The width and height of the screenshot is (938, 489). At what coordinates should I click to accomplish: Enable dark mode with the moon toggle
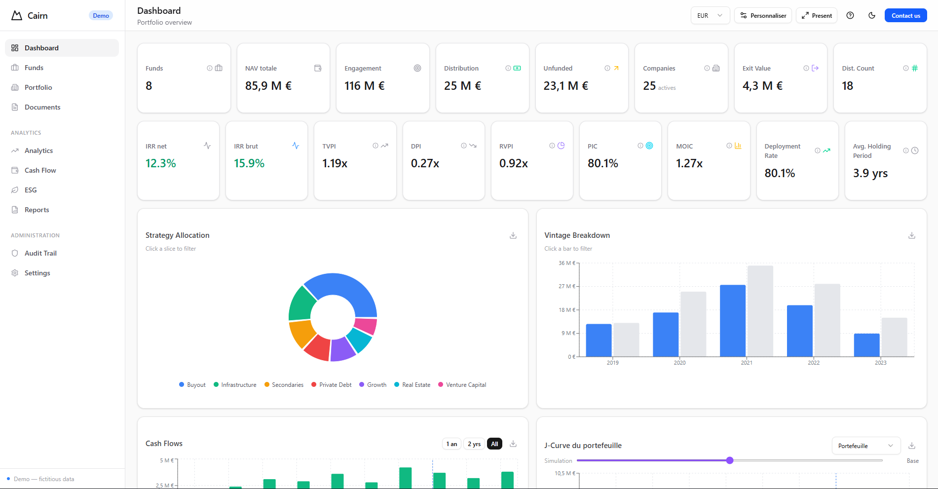[871, 15]
